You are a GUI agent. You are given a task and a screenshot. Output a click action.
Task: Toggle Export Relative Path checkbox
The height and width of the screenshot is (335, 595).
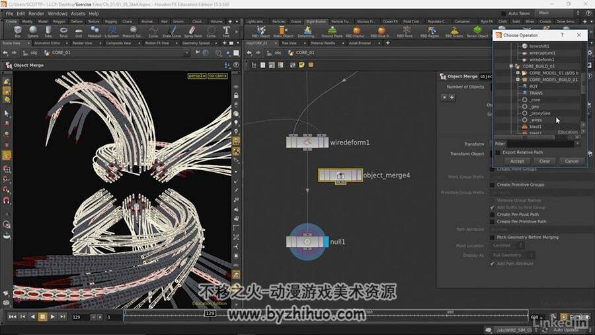click(498, 152)
